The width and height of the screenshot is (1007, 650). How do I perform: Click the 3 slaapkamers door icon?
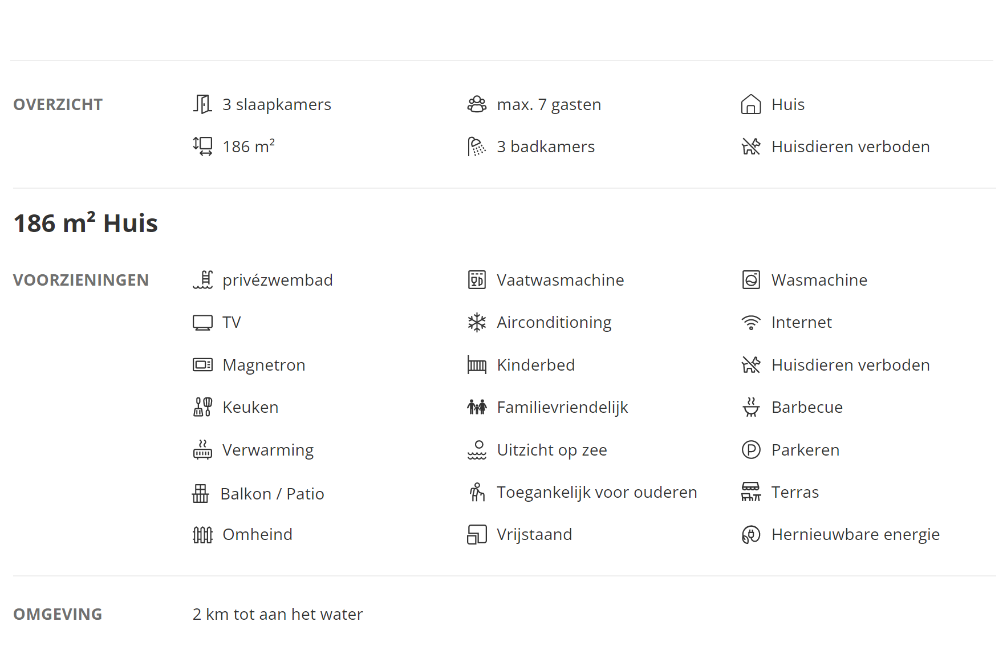(x=202, y=104)
